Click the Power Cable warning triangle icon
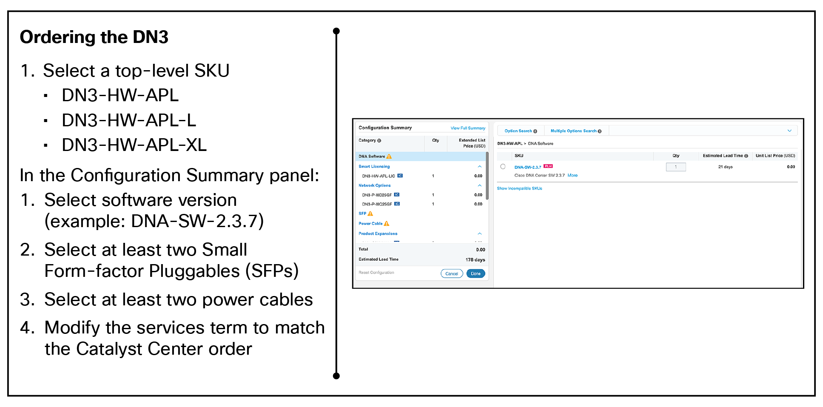 coord(386,223)
